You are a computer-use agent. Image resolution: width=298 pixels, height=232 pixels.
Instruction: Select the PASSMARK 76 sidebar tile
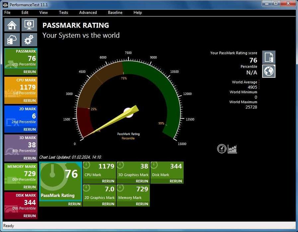pos(21,58)
